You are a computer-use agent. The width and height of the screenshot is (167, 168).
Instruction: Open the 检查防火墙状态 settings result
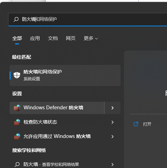(x=65, y=122)
